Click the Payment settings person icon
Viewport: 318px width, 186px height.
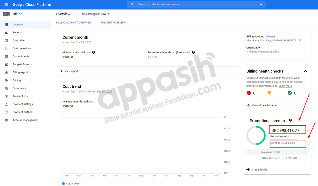[6, 104]
